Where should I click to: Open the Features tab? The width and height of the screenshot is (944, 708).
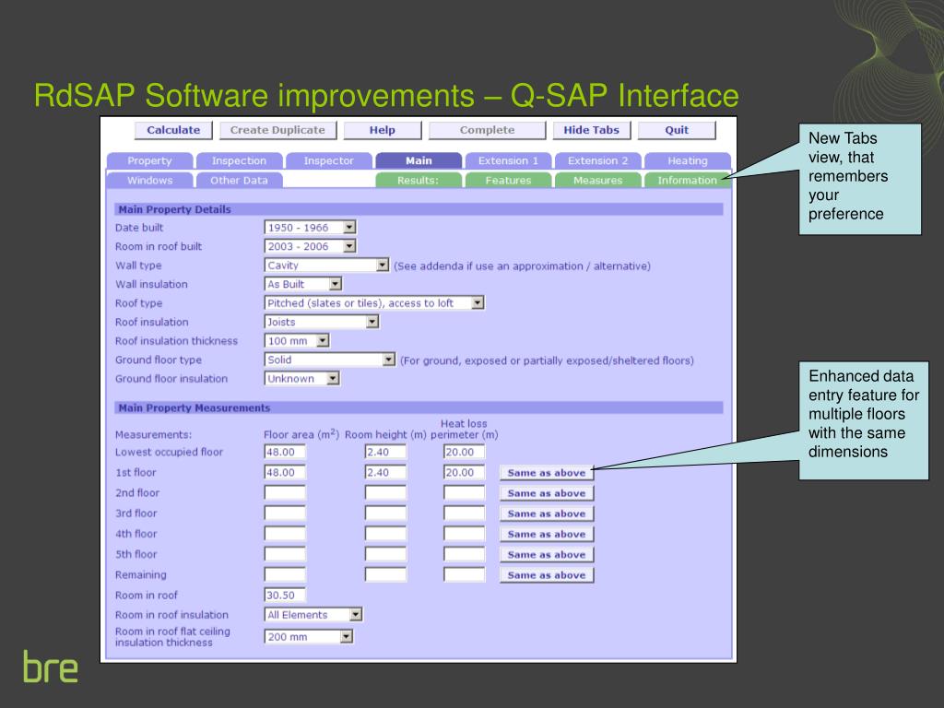[508, 180]
